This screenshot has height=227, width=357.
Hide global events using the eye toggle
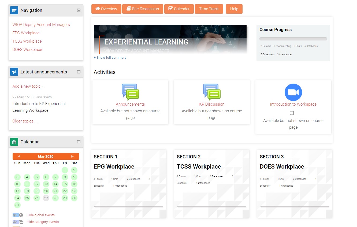(15, 215)
